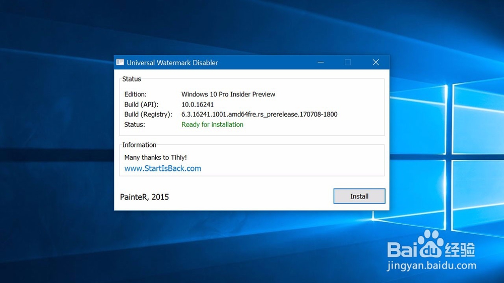Screen dimensions: 504x283
Task: Click the 'Build (API):' label
Action: (142, 105)
